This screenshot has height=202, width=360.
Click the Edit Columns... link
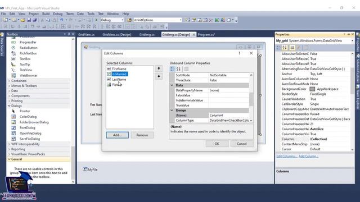tap(286, 157)
